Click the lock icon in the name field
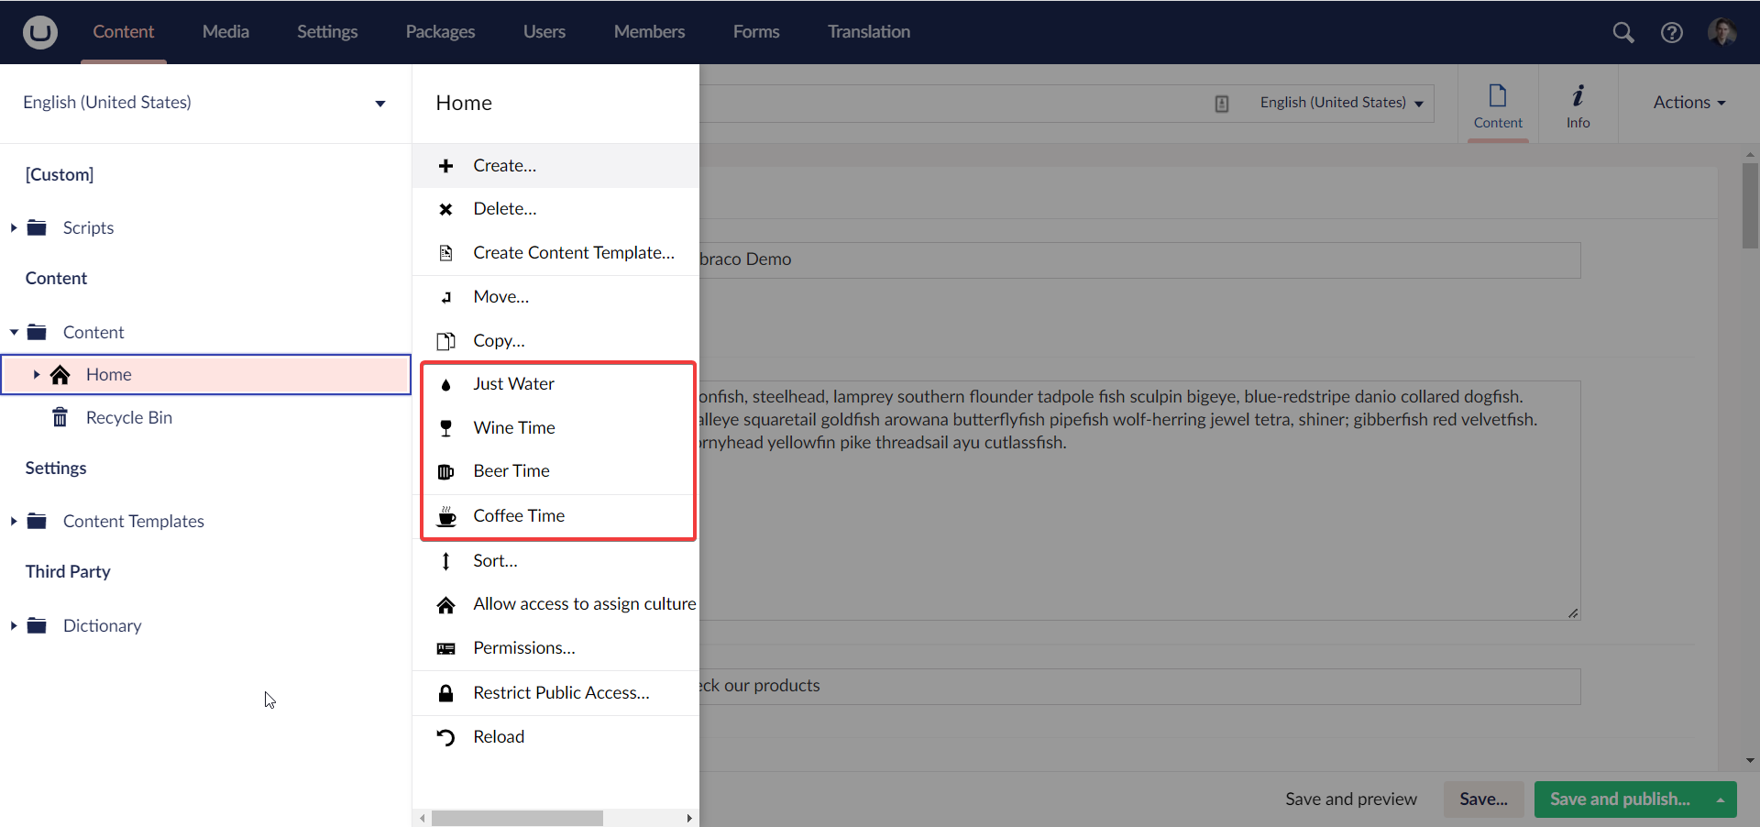 (1222, 104)
